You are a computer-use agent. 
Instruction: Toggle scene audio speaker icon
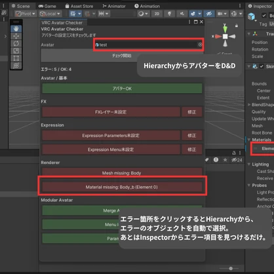click(x=182, y=14)
